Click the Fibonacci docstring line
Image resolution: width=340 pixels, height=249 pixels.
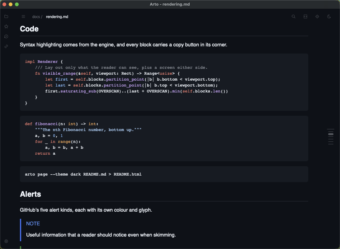point(88,130)
